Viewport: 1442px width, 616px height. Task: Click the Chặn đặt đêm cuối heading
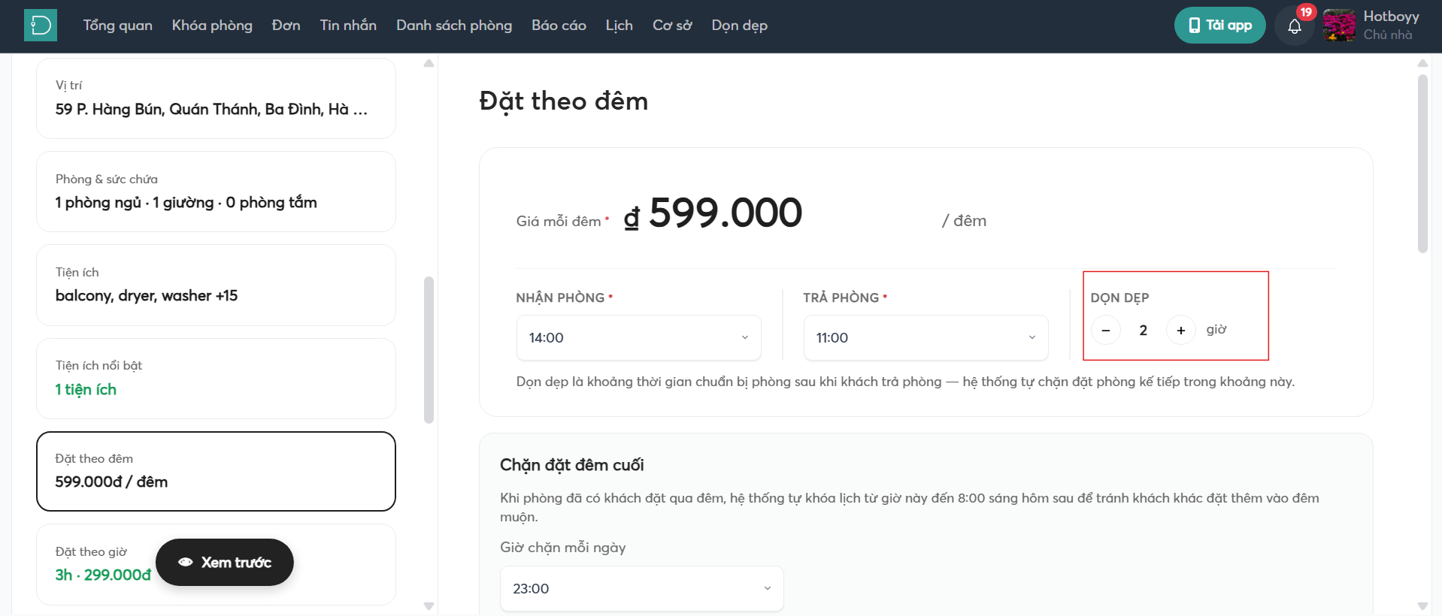(572, 465)
